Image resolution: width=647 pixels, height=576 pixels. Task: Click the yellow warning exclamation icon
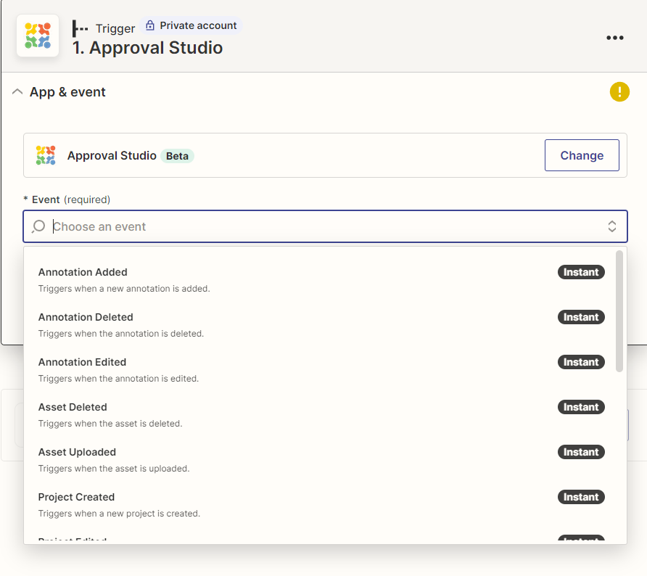point(619,92)
